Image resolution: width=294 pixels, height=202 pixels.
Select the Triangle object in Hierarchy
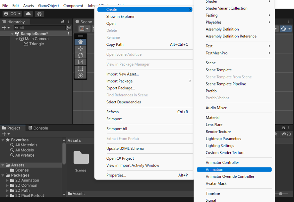point(36,44)
